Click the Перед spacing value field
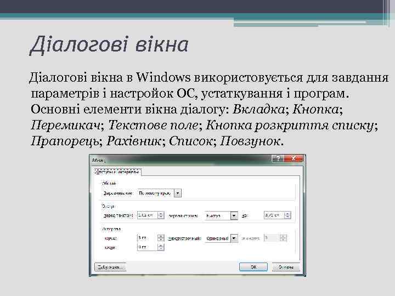 click(148, 238)
